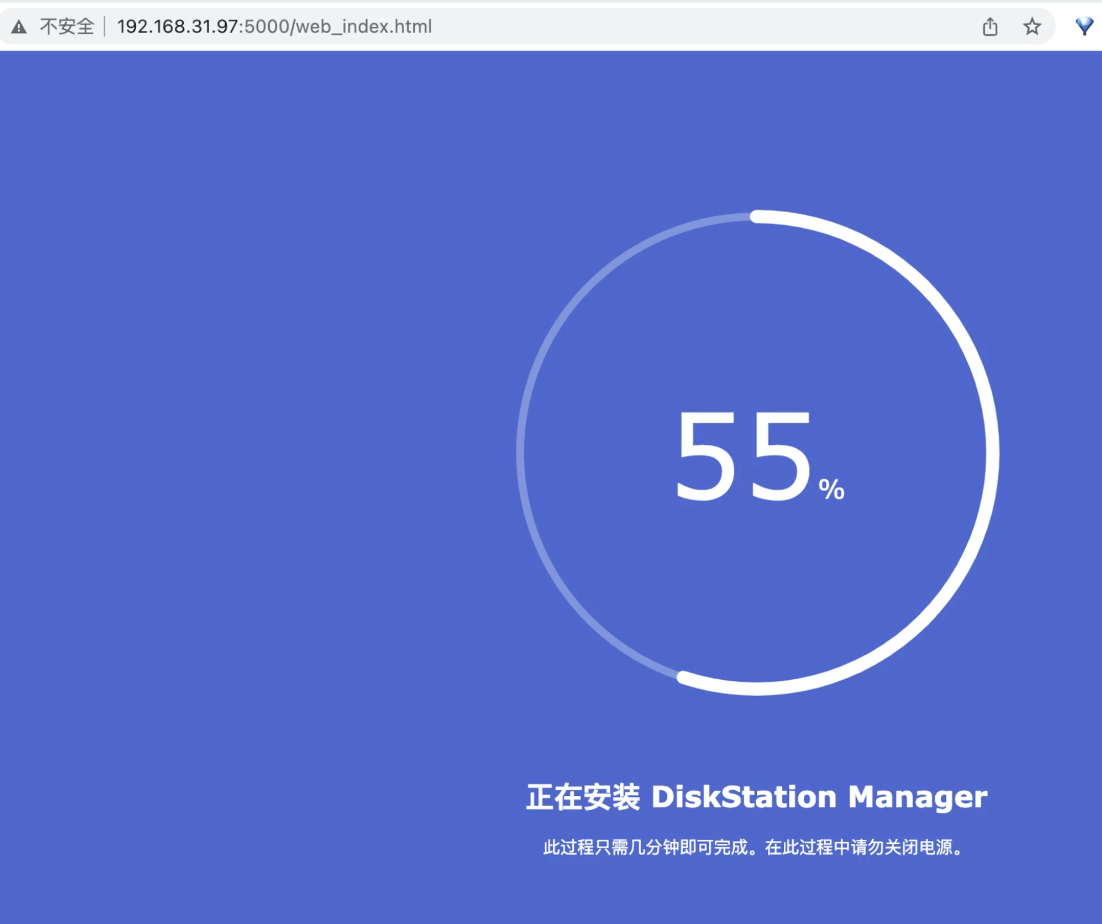Expand the extension's dropdown menu
Image resolution: width=1102 pixels, height=924 pixels.
[x=1084, y=25]
